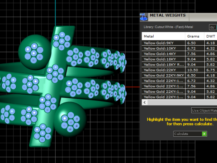217x163 pixels.
Task: Click the Use Object Material button
Action: (204, 110)
